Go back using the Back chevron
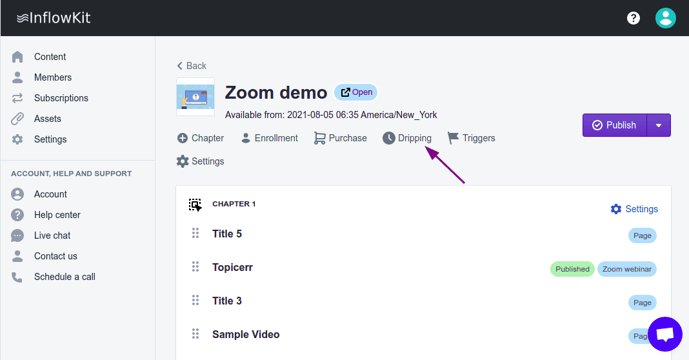The image size is (689, 360). pyautogui.click(x=180, y=66)
